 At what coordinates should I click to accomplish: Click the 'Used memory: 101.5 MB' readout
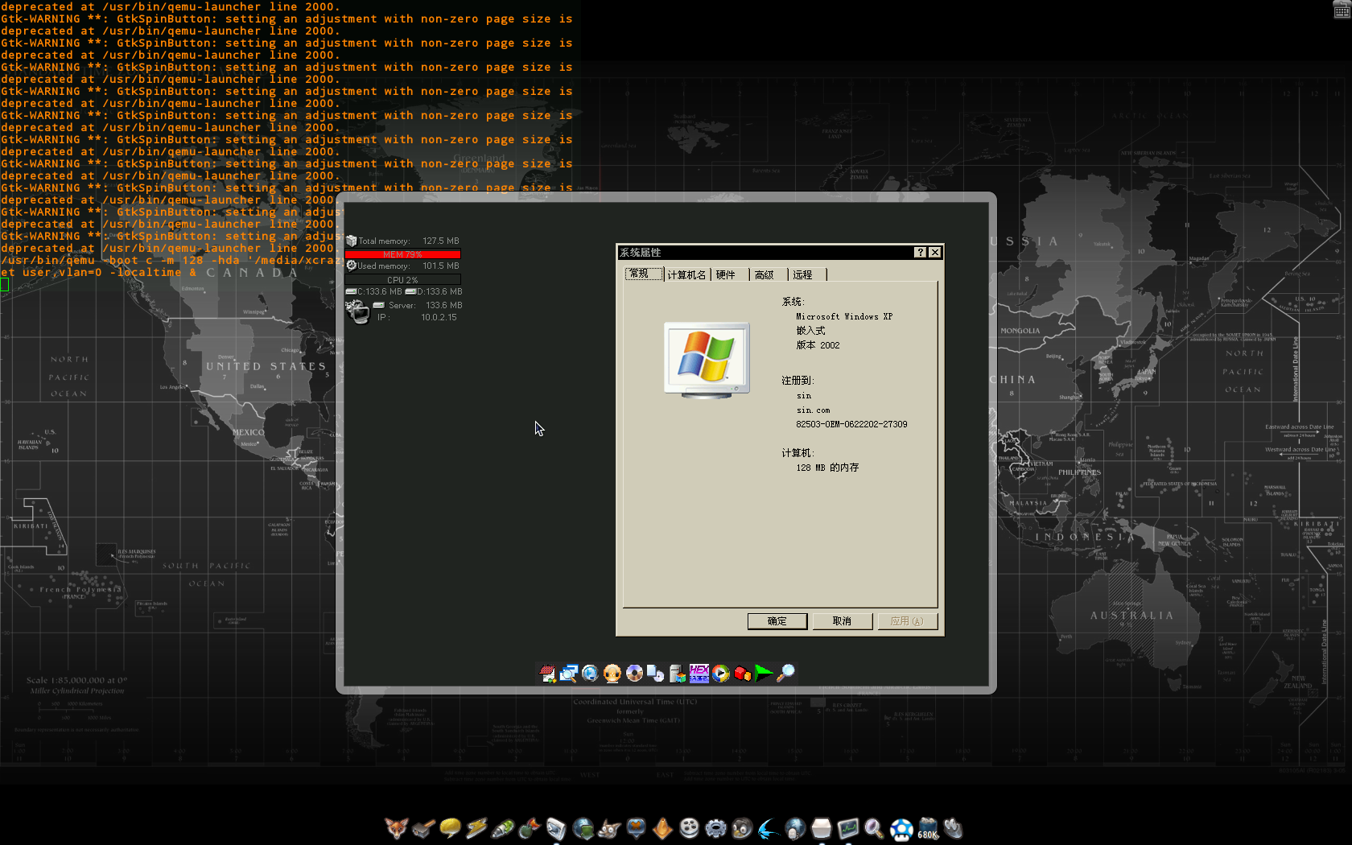pyautogui.click(x=409, y=266)
